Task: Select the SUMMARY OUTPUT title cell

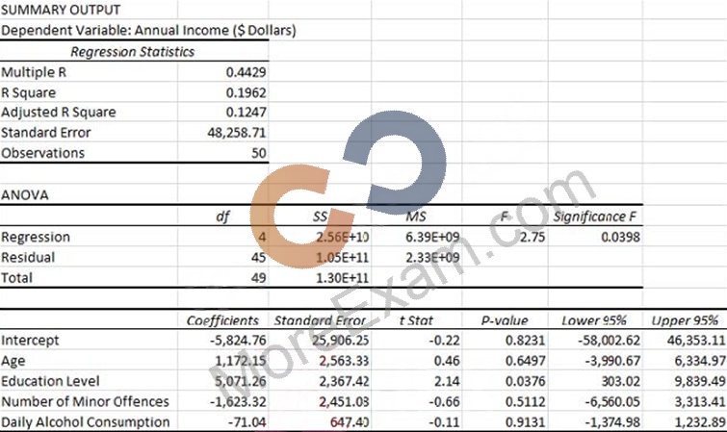Action: [61, 10]
